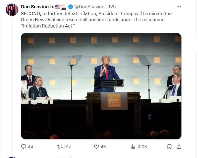Open Dan Scavino's profile picture avatar
This screenshot has width=198, height=158.
pyautogui.click(x=12, y=10)
